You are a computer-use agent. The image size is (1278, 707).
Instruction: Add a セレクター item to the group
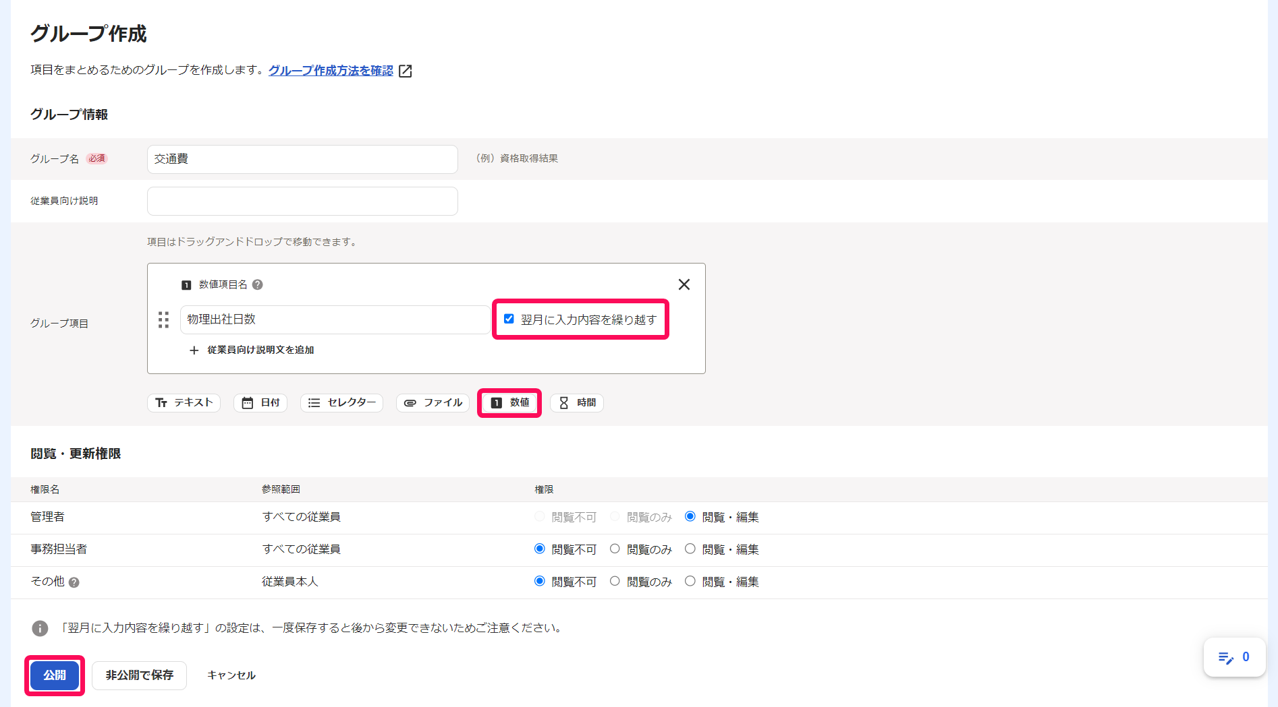(x=341, y=402)
